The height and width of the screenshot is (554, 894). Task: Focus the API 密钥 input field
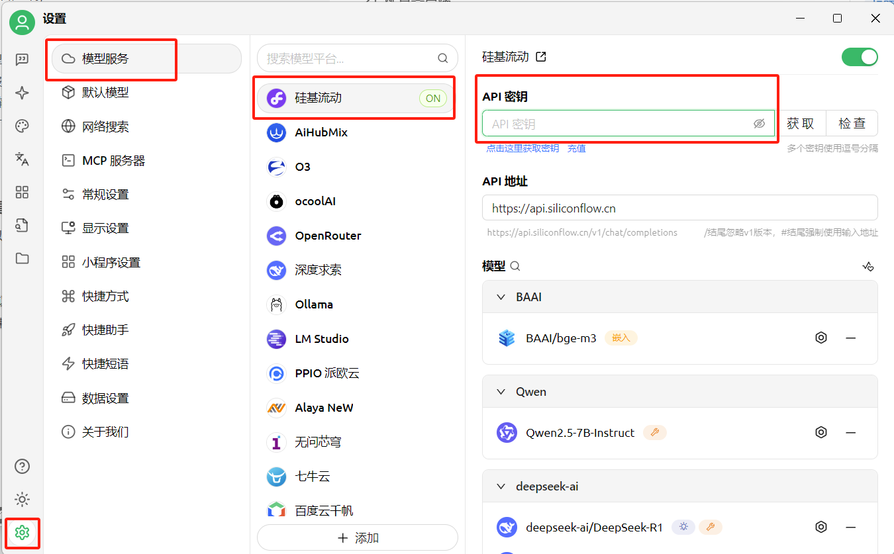tap(628, 124)
